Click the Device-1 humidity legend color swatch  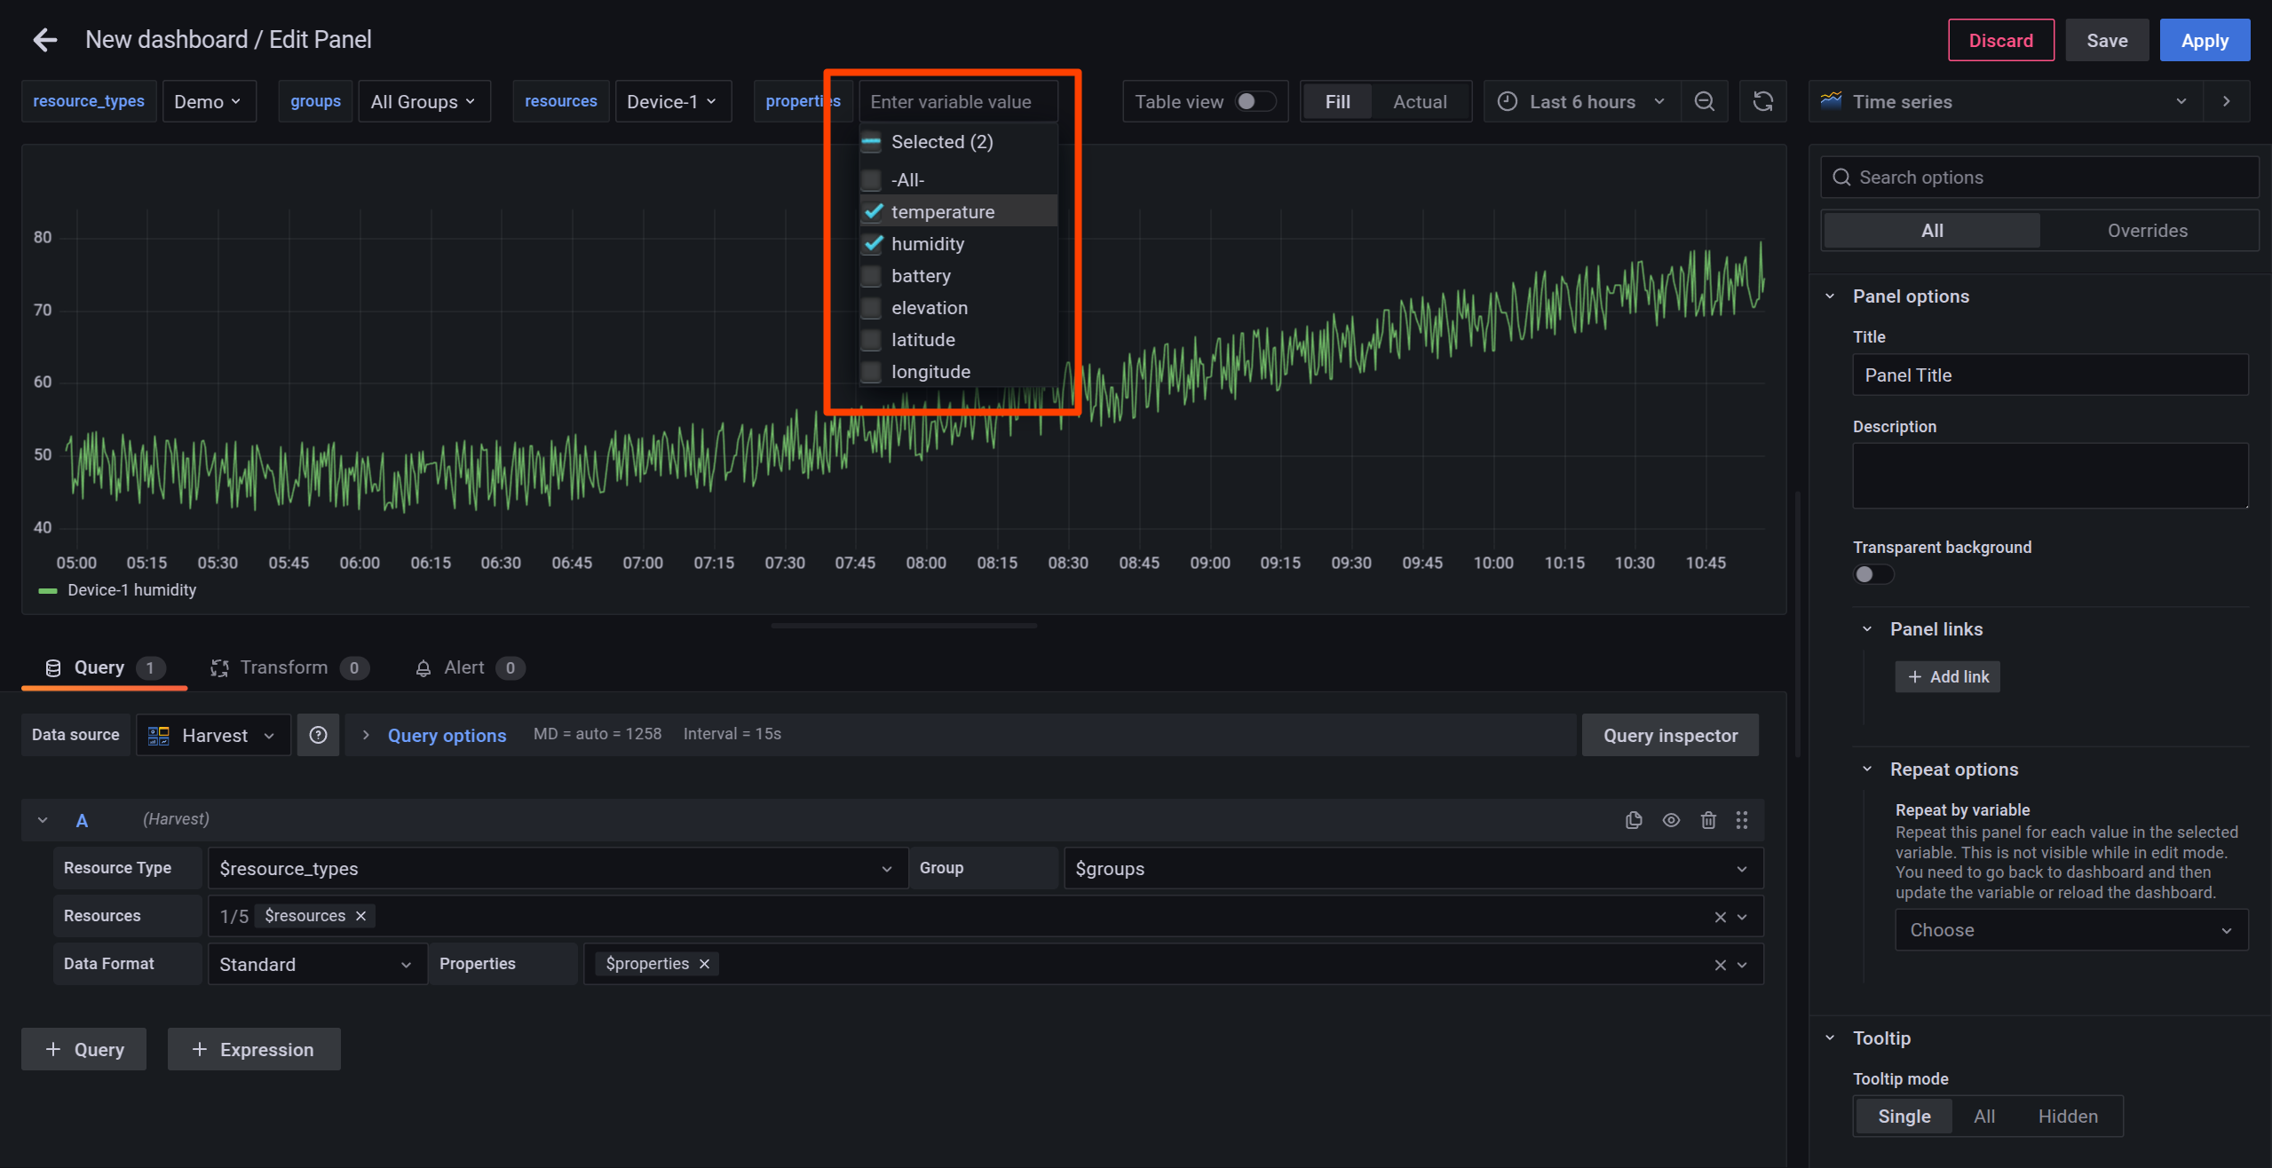(x=46, y=589)
